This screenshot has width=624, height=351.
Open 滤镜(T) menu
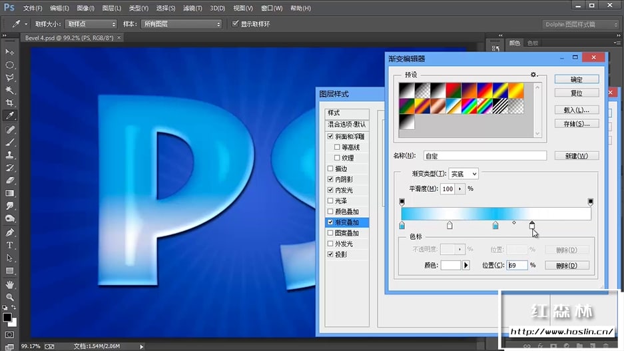[x=192, y=8]
